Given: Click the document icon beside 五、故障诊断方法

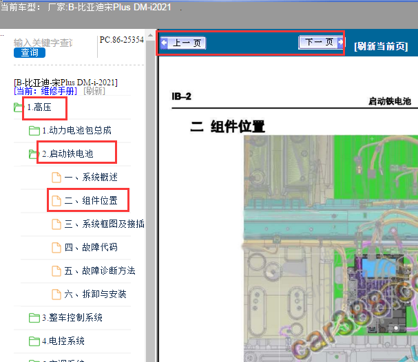Looking at the screenshot, I should coord(56,271).
